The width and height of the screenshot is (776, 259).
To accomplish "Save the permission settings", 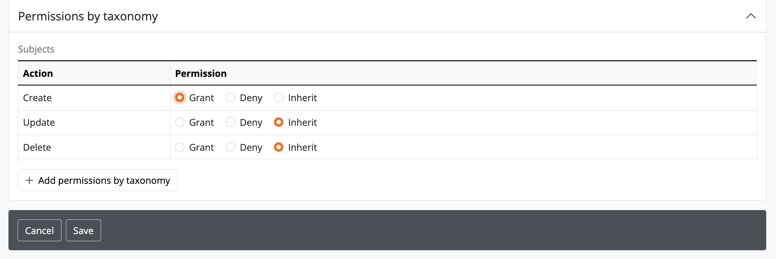I will (83, 230).
